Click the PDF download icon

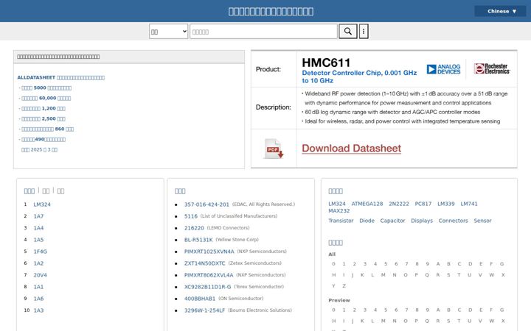274,149
